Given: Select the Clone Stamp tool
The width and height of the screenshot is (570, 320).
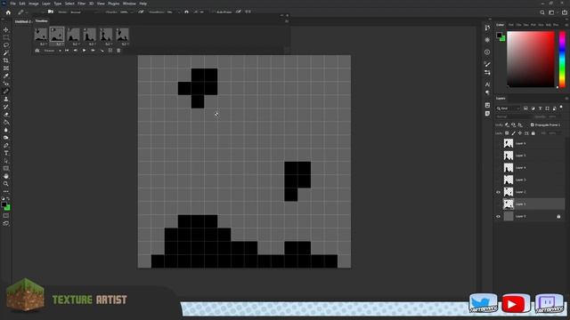Looking at the screenshot, I should coord(6,99).
